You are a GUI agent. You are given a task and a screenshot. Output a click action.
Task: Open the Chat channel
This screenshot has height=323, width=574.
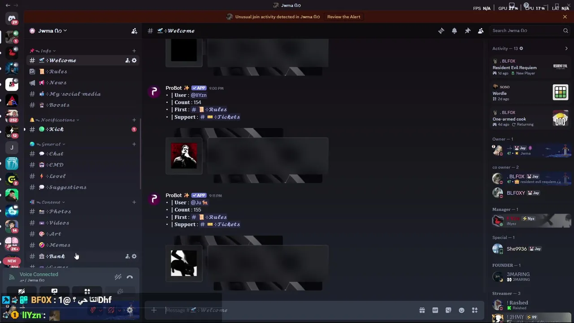pos(83,153)
